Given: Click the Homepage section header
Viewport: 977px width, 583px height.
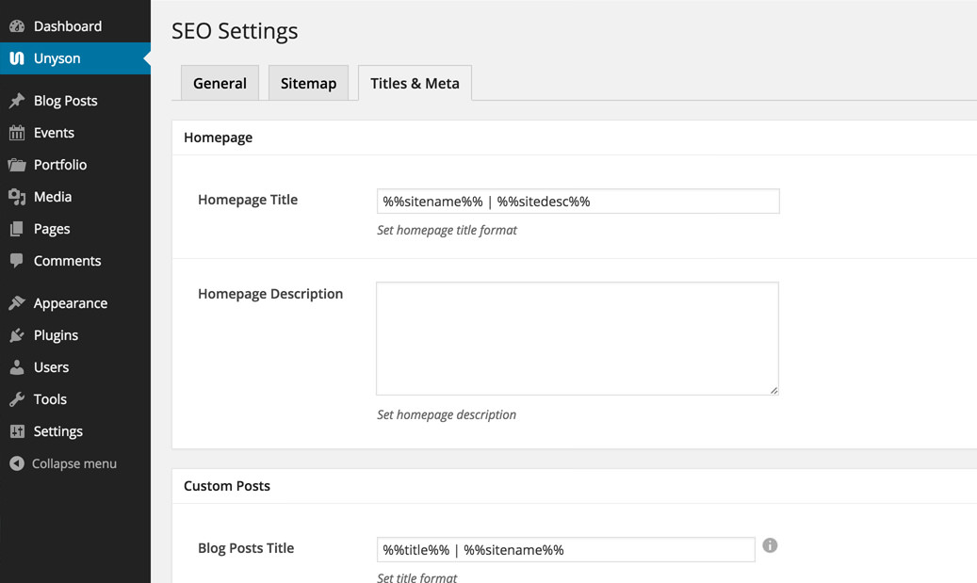Looking at the screenshot, I should pyautogui.click(x=218, y=138).
